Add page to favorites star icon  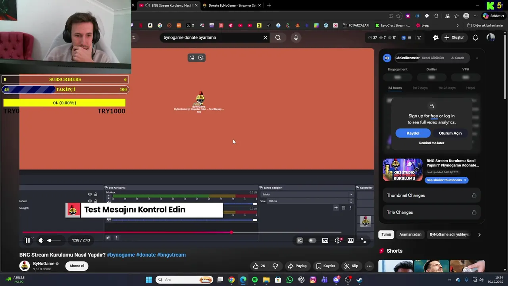(x=398, y=16)
